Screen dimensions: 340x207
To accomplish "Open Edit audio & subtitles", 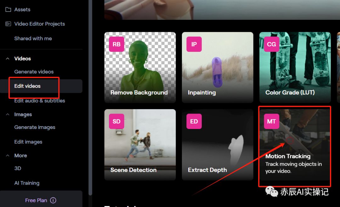I will point(40,101).
